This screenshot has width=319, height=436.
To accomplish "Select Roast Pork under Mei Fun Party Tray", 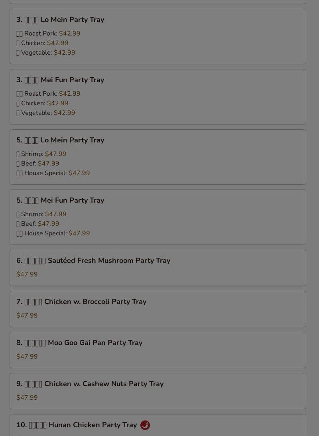I will tap(48, 94).
